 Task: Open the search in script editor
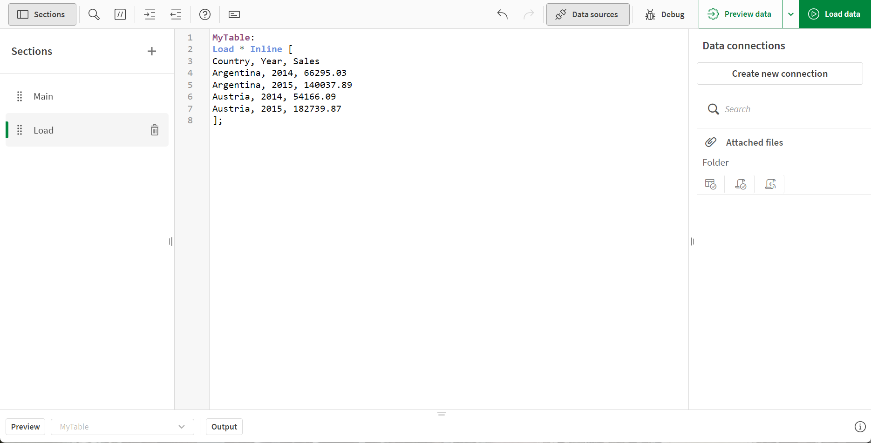pyautogui.click(x=94, y=14)
